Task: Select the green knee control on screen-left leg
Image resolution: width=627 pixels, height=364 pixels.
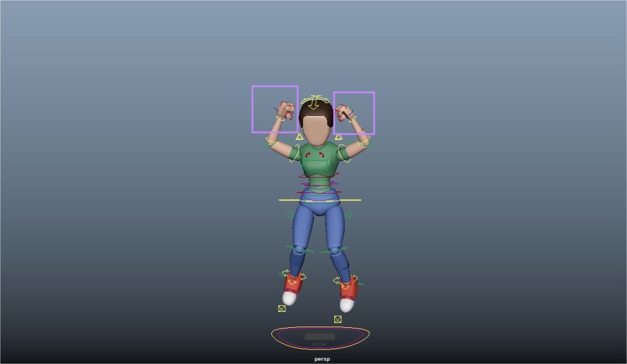Action: [x=299, y=249]
